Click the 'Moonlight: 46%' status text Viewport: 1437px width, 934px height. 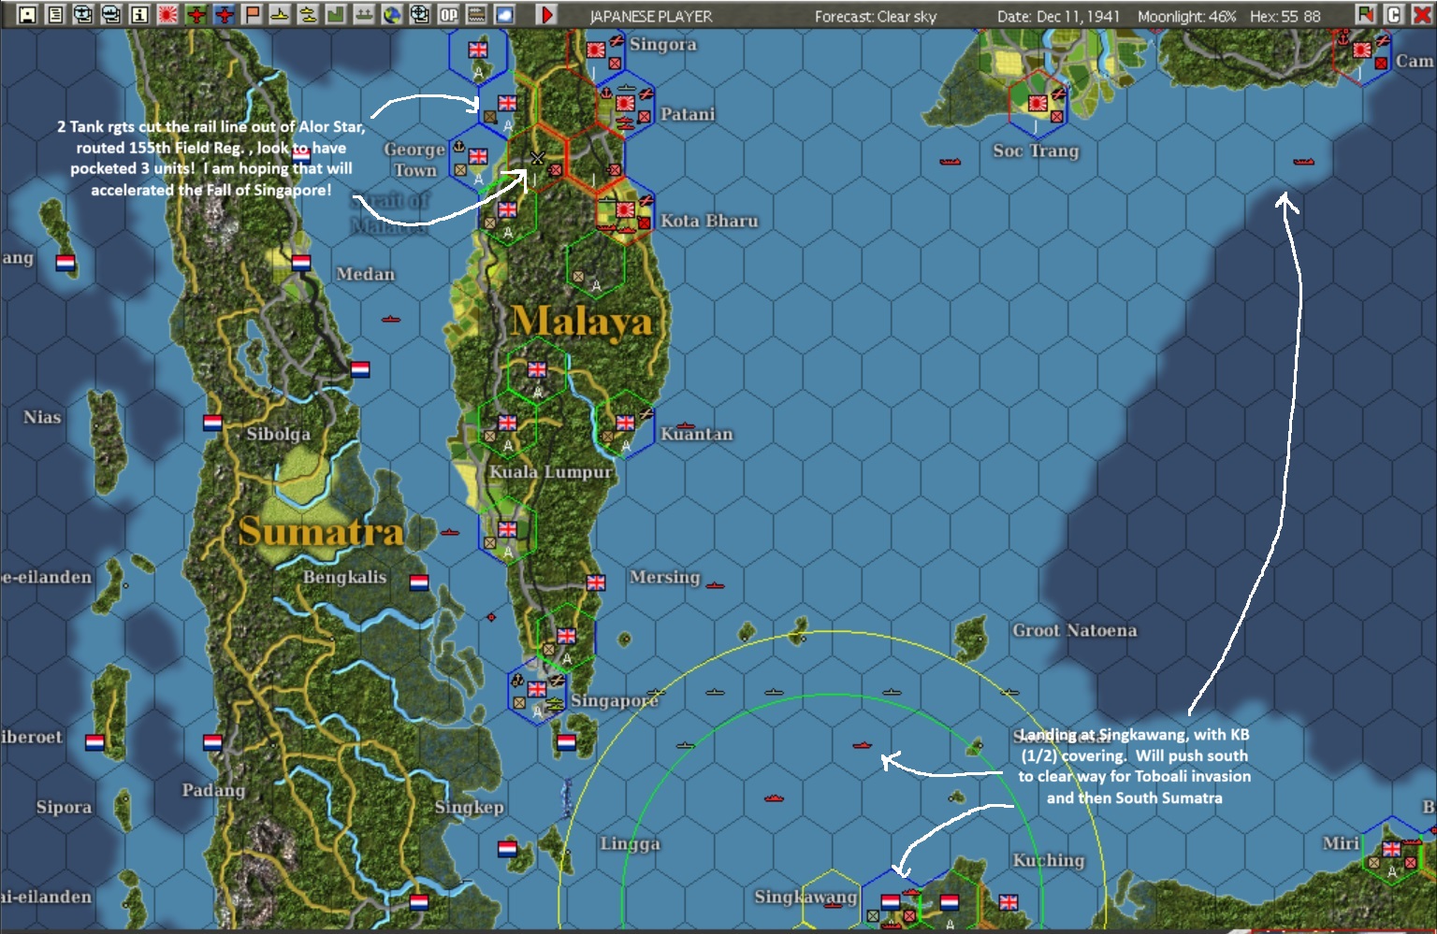pyautogui.click(x=1186, y=16)
